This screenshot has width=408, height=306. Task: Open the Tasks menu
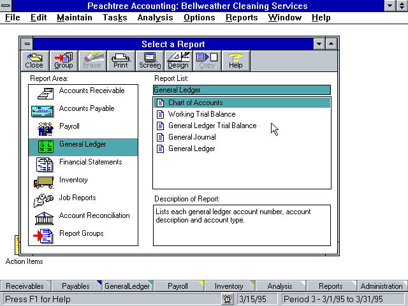(115, 18)
